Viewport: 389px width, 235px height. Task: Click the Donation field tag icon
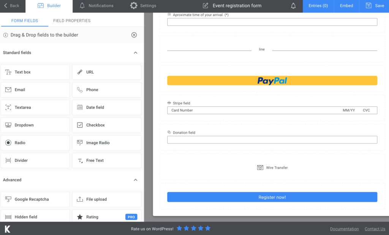tap(169, 132)
